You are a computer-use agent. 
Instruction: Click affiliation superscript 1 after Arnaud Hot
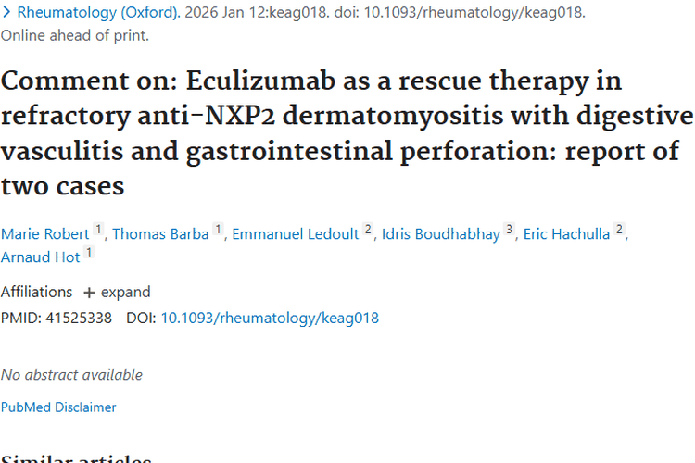pos(89,254)
